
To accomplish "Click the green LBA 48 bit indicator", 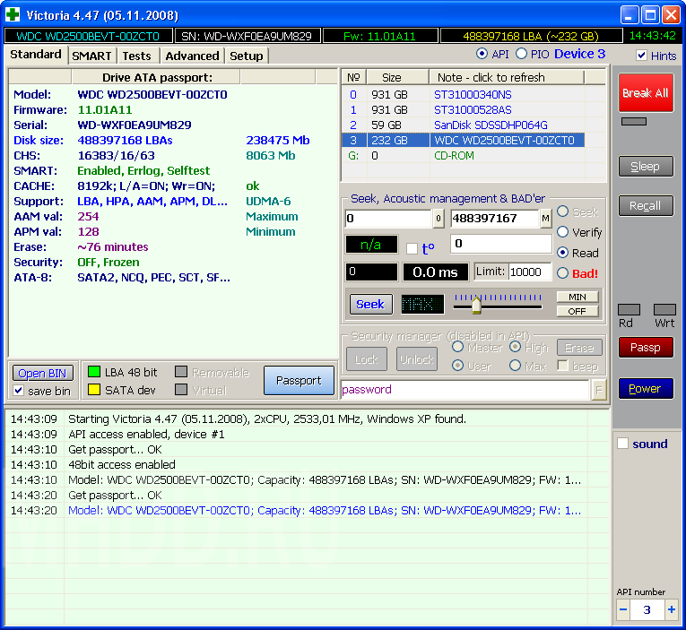I will click(x=94, y=372).
